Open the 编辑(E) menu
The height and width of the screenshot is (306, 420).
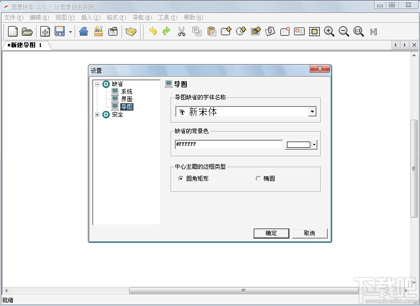(39, 18)
